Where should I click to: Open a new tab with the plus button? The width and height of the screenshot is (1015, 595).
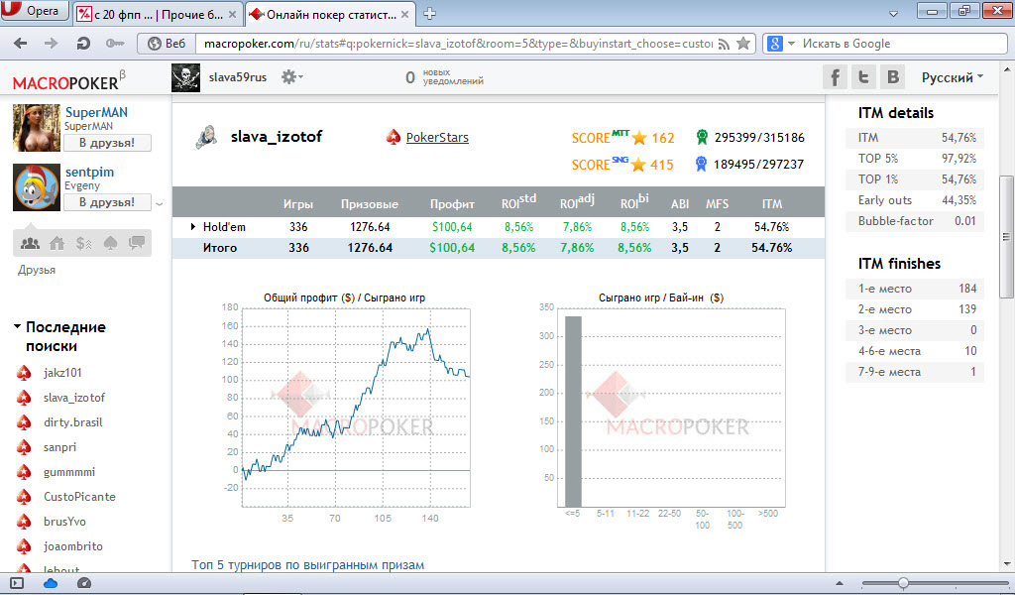(x=429, y=14)
